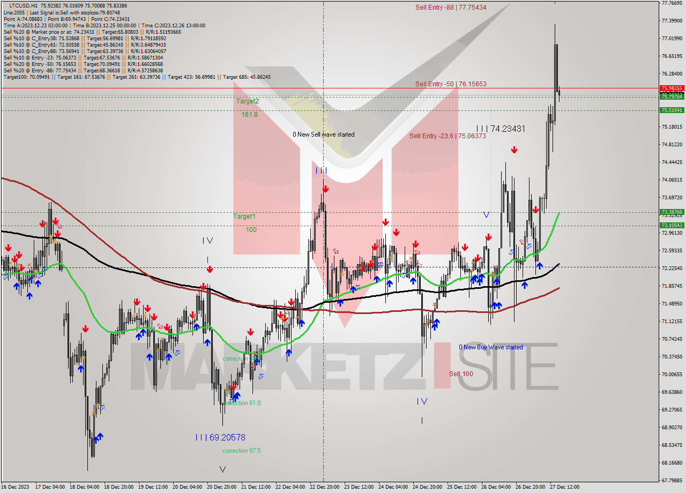Click the '| | | 74.23431' wave label
The height and width of the screenshot is (493, 686).
point(501,129)
